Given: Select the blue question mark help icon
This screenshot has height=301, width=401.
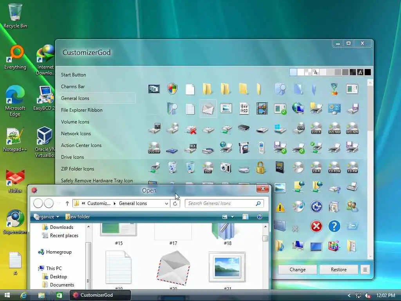Looking at the screenshot, I should click(x=334, y=226).
